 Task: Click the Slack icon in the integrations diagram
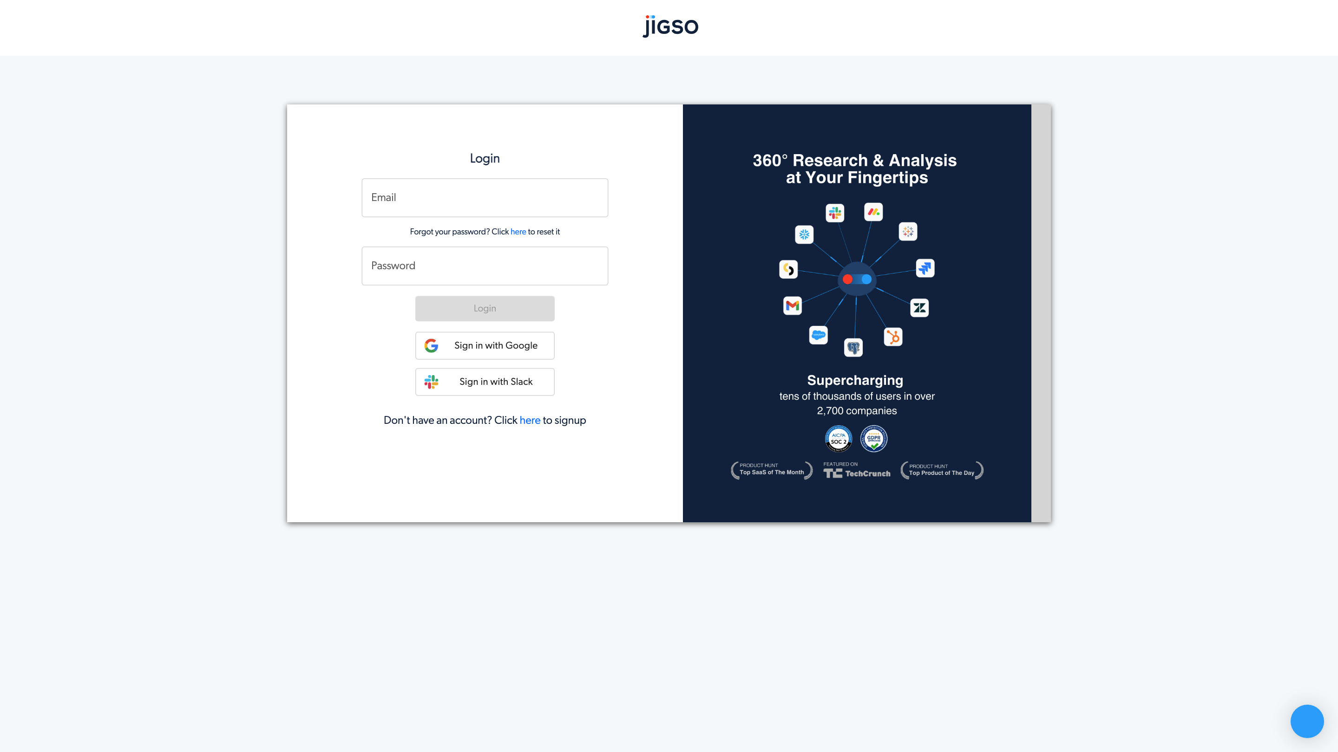pos(835,213)
